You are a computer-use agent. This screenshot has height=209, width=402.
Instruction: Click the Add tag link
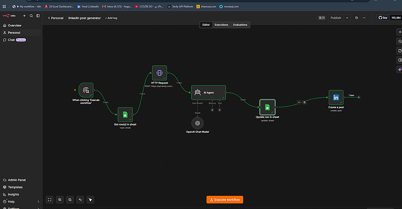(x=111, y=18)
